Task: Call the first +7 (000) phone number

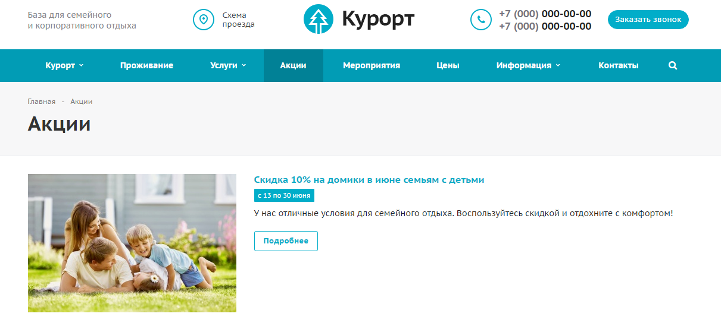Action: click(x=545, y=14)
